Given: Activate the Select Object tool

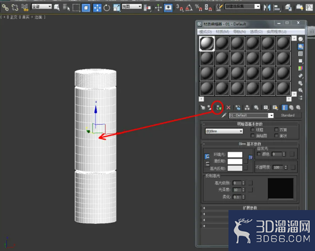Looking at the screenshot, I should point(57,8).
